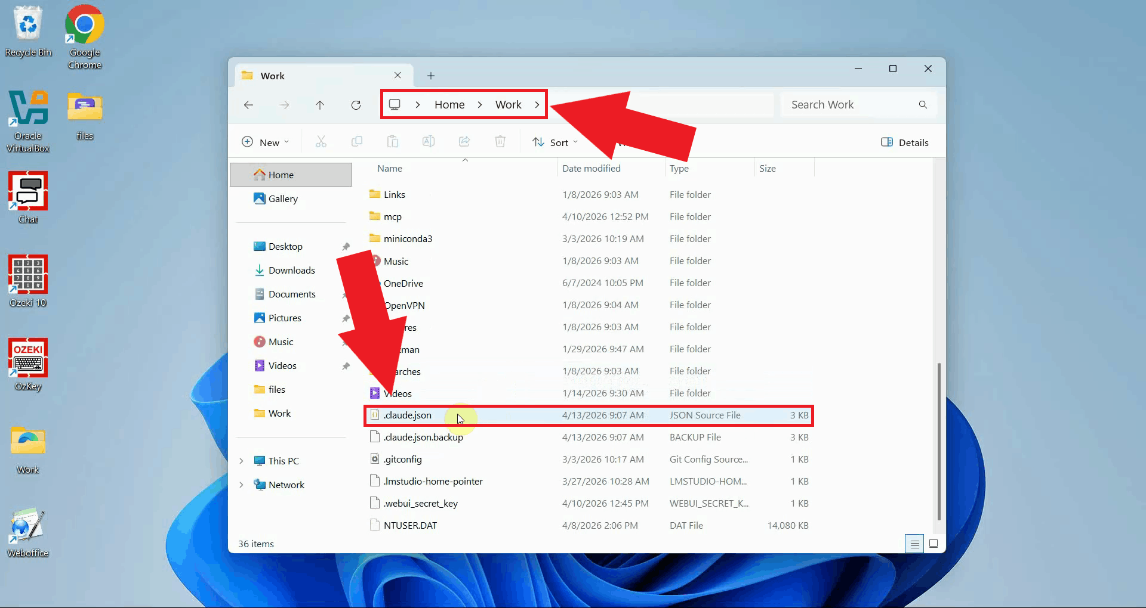Screen dimensions: 1146x608
Task: Sort by Name column header
Action: click(x=390, y=169)
